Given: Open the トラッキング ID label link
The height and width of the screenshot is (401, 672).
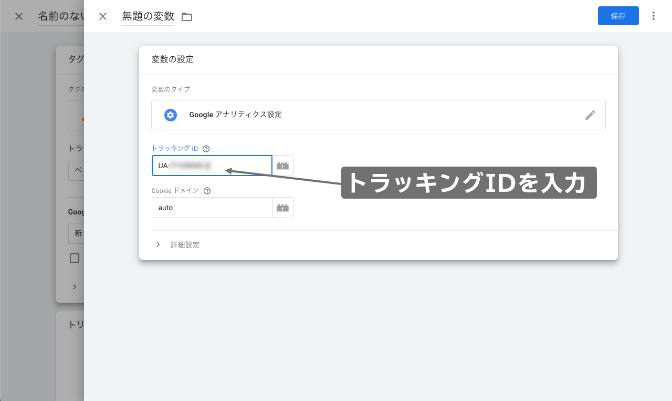Looking at the screenshot, I should click(173, 148).
